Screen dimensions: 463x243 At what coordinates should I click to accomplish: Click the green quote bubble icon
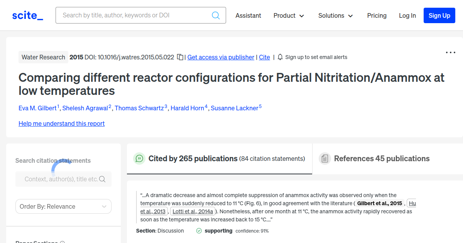[x=139, y=159]
